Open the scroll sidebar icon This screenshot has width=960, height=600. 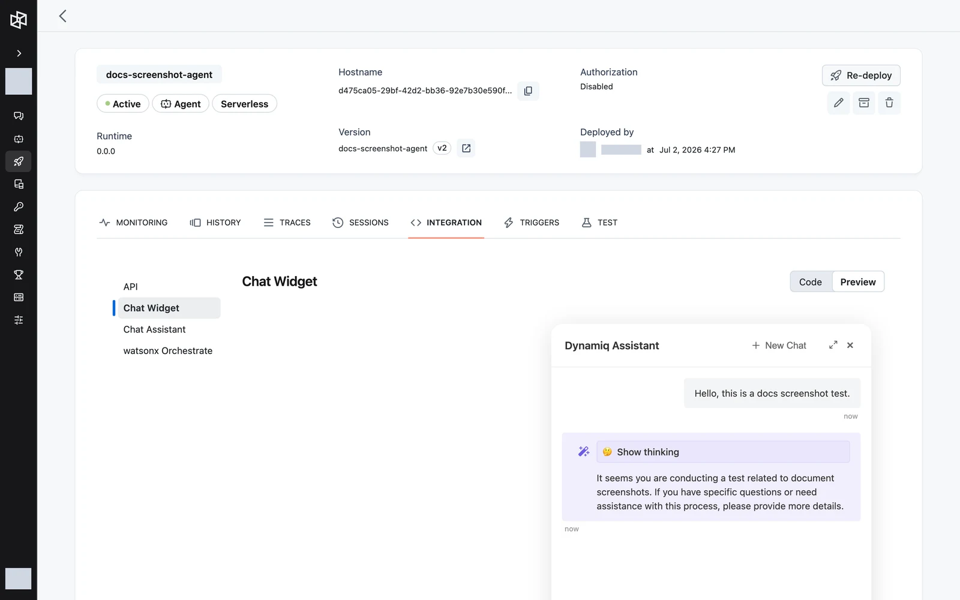click(x=19, y=229)
